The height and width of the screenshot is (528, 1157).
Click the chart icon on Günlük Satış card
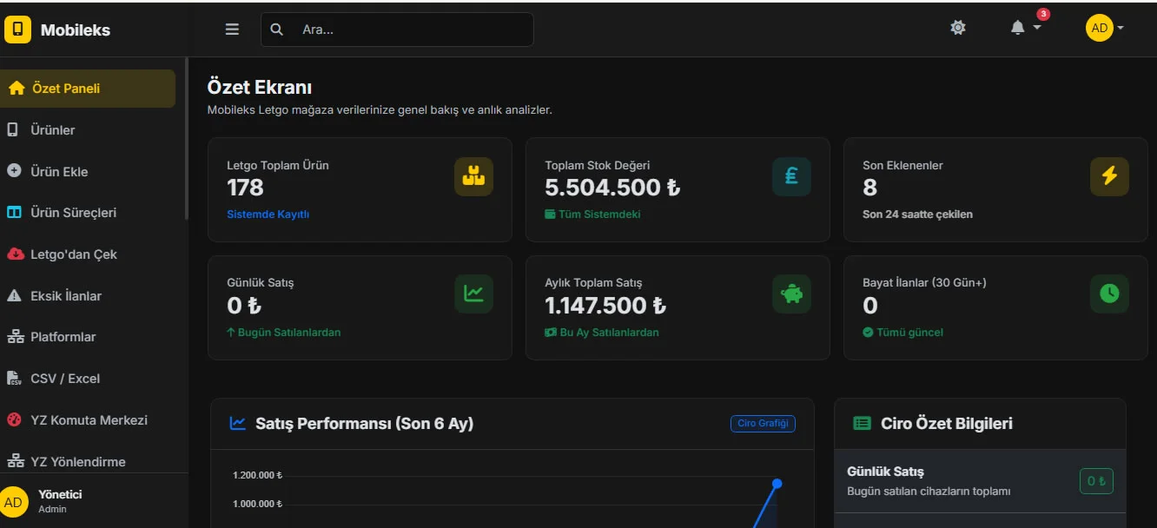[x=473, y=294]
